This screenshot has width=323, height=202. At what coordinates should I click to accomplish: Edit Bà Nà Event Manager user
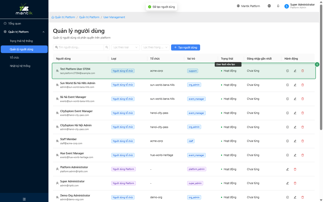[x=295, y=99]
